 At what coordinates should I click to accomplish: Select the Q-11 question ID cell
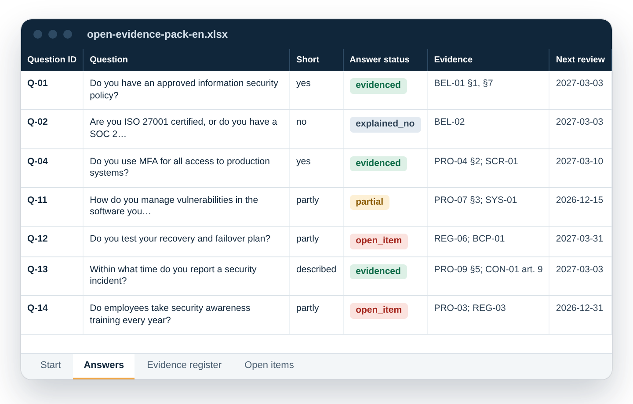click(52, 207)
